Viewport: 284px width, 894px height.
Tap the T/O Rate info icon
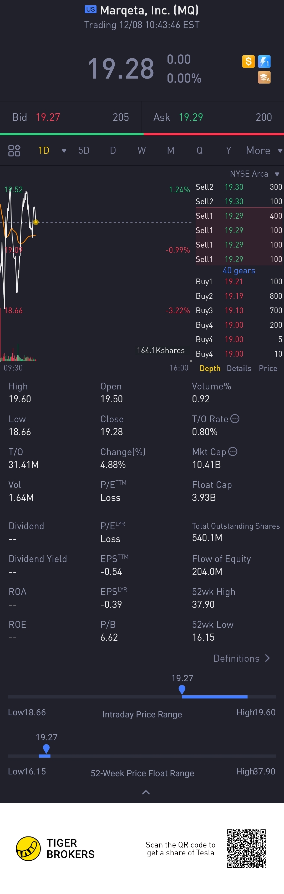235,419
